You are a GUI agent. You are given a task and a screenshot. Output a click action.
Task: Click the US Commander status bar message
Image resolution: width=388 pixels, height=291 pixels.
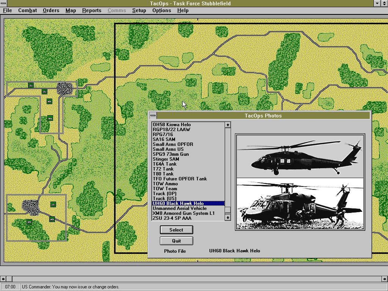[70, 287]
